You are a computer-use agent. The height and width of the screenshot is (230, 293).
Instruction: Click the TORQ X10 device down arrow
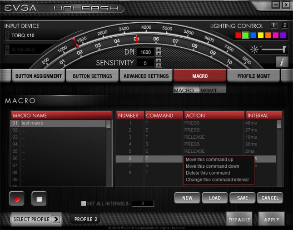pyautogui.click(x=7, y=38)
